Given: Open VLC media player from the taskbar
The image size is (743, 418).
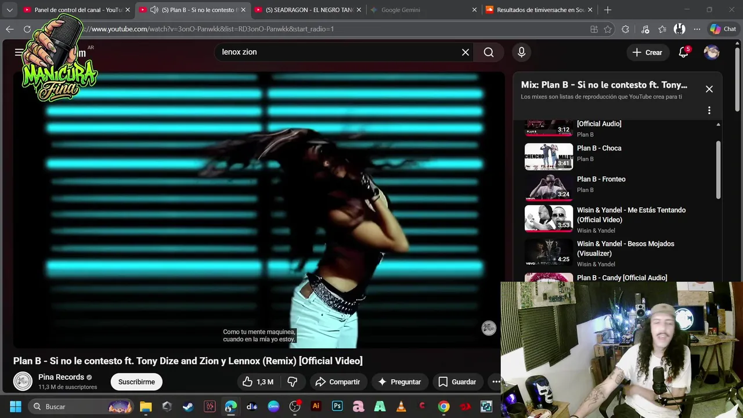Looking at the screenshot, I should click(401, 406).
